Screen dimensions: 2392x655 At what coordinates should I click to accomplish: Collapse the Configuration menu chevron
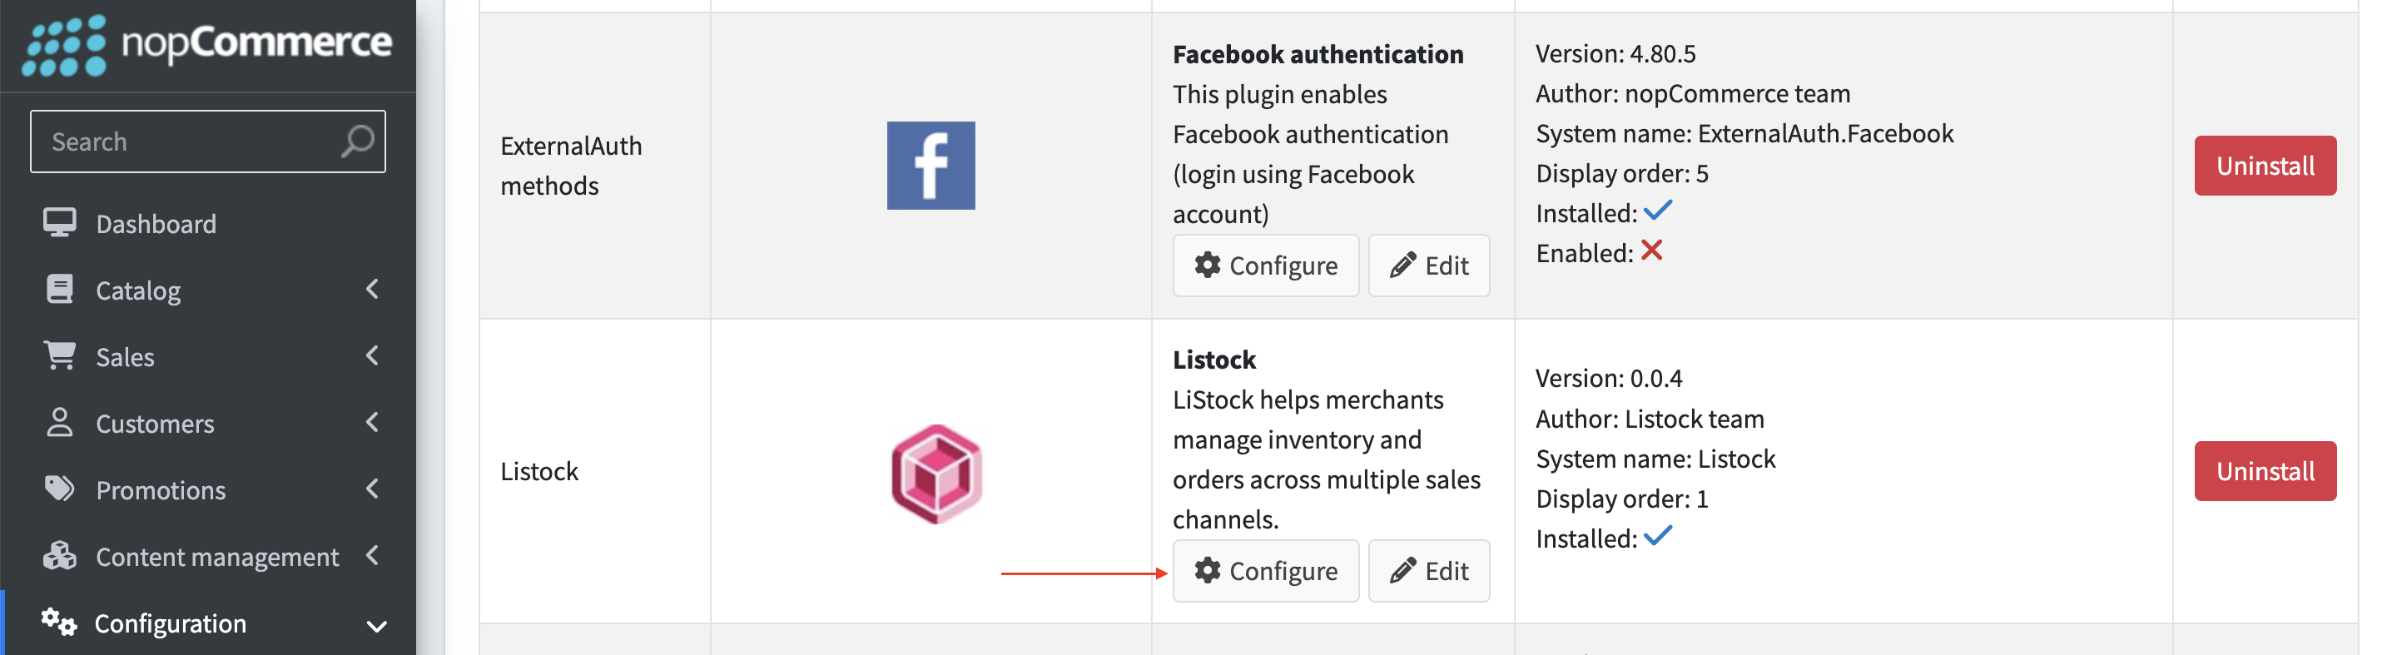[376, 626]
